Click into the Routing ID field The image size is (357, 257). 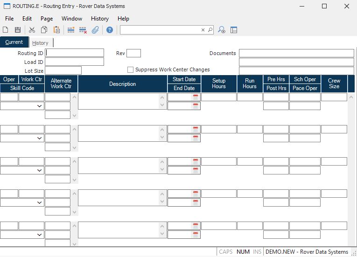tap(75, 53)
